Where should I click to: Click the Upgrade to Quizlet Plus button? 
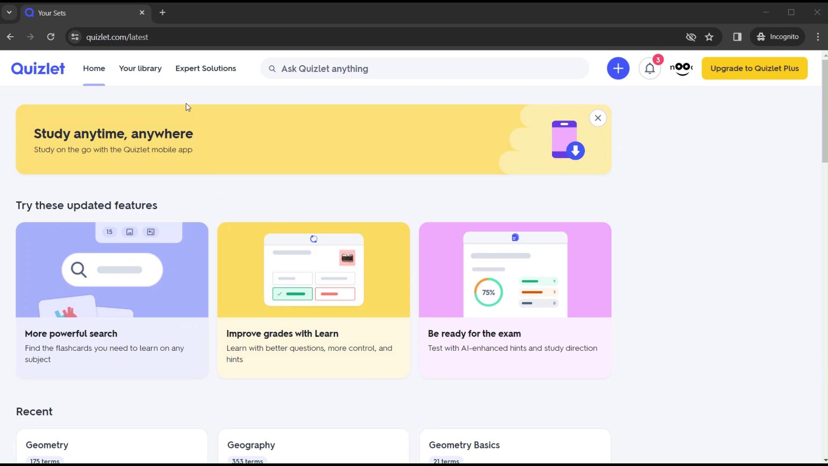[755, 68]
